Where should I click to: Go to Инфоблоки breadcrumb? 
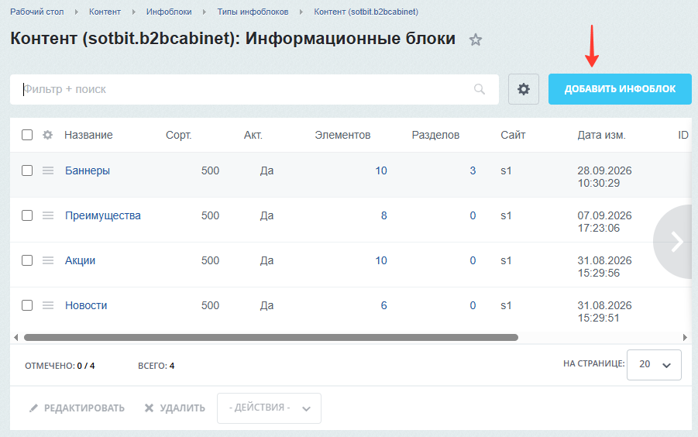(169, 12)
